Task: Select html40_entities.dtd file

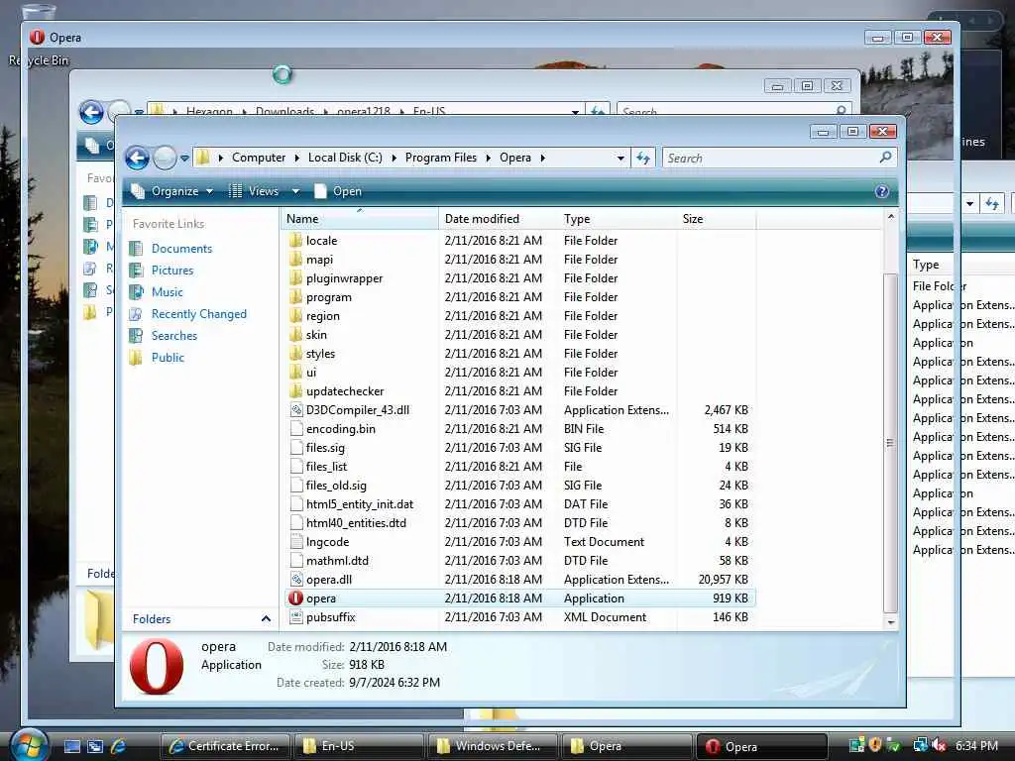Action: pyautogui.click(x=356, y=523)
